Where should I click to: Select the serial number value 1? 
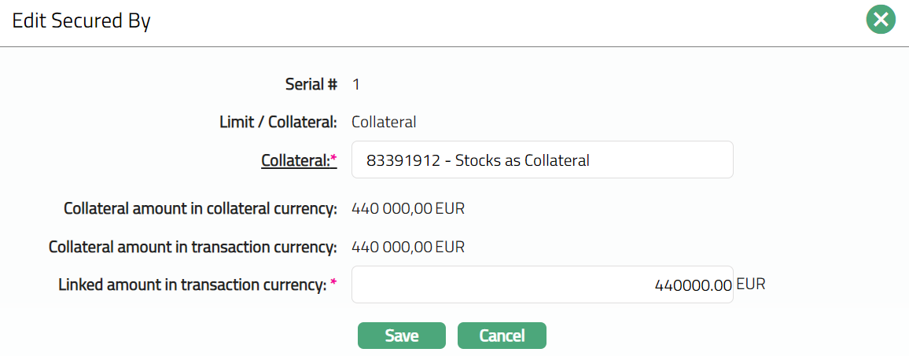(356, 84)
